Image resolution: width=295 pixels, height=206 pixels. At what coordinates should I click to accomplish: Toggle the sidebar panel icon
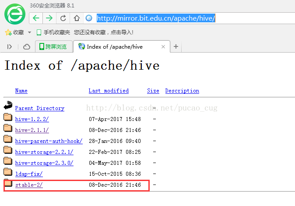point(9,46)
